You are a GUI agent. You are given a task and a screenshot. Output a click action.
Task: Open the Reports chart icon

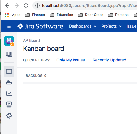pos(9,94)
